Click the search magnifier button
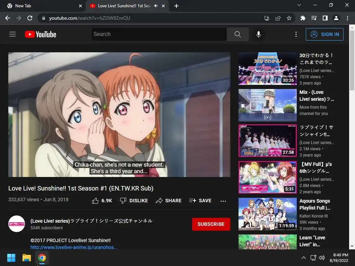This screenshot has width=355, height=266. click(x=238, y=34)
